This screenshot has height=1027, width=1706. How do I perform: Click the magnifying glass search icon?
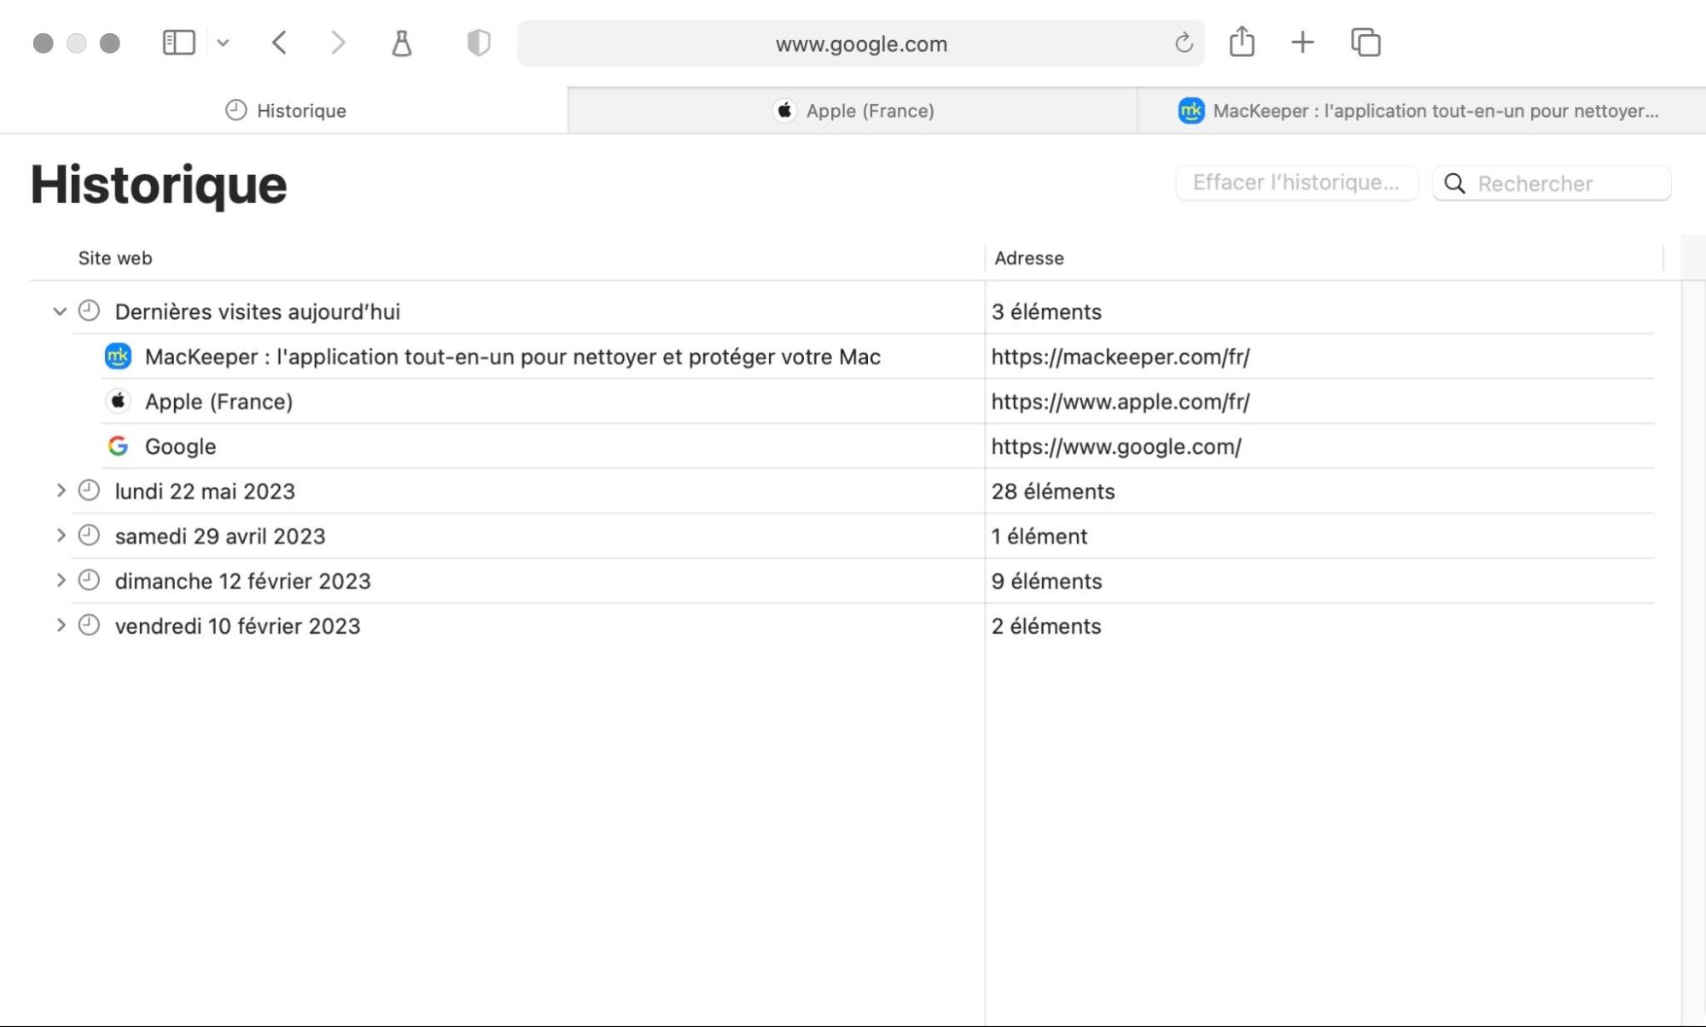pyautogui.click(x=1455, y=183)
